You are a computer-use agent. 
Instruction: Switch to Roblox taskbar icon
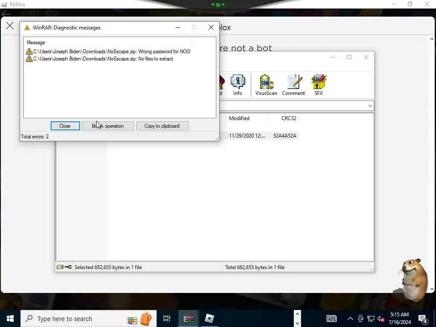(x=209, y=318)
